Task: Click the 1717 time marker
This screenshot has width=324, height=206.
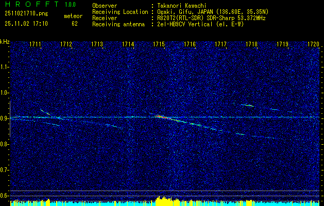Action: coord(220,44)
